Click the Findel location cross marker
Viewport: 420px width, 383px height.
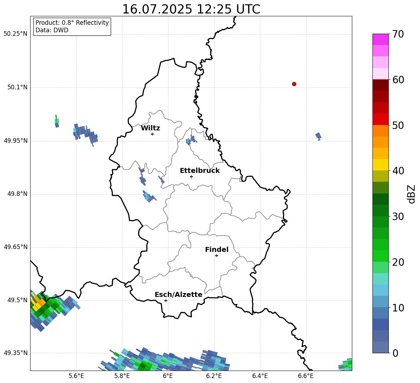[x=216, y=256]
